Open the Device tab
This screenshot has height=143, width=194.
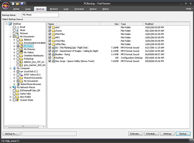(93, 9)
